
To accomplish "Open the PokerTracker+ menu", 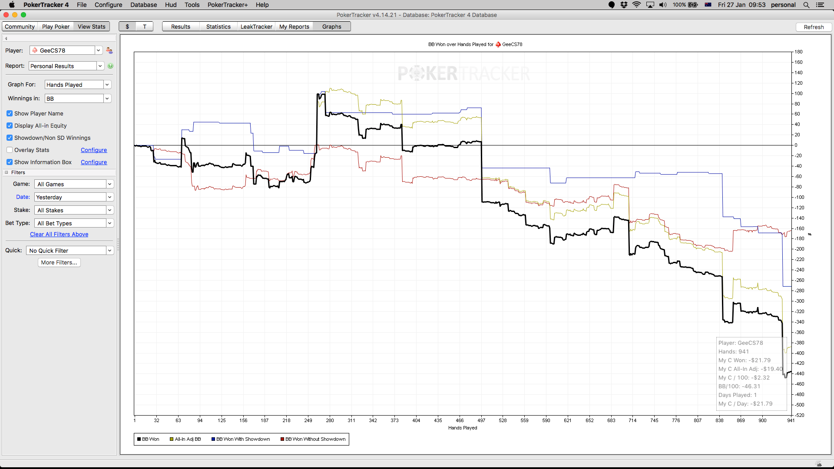I will tap(228, 5).
